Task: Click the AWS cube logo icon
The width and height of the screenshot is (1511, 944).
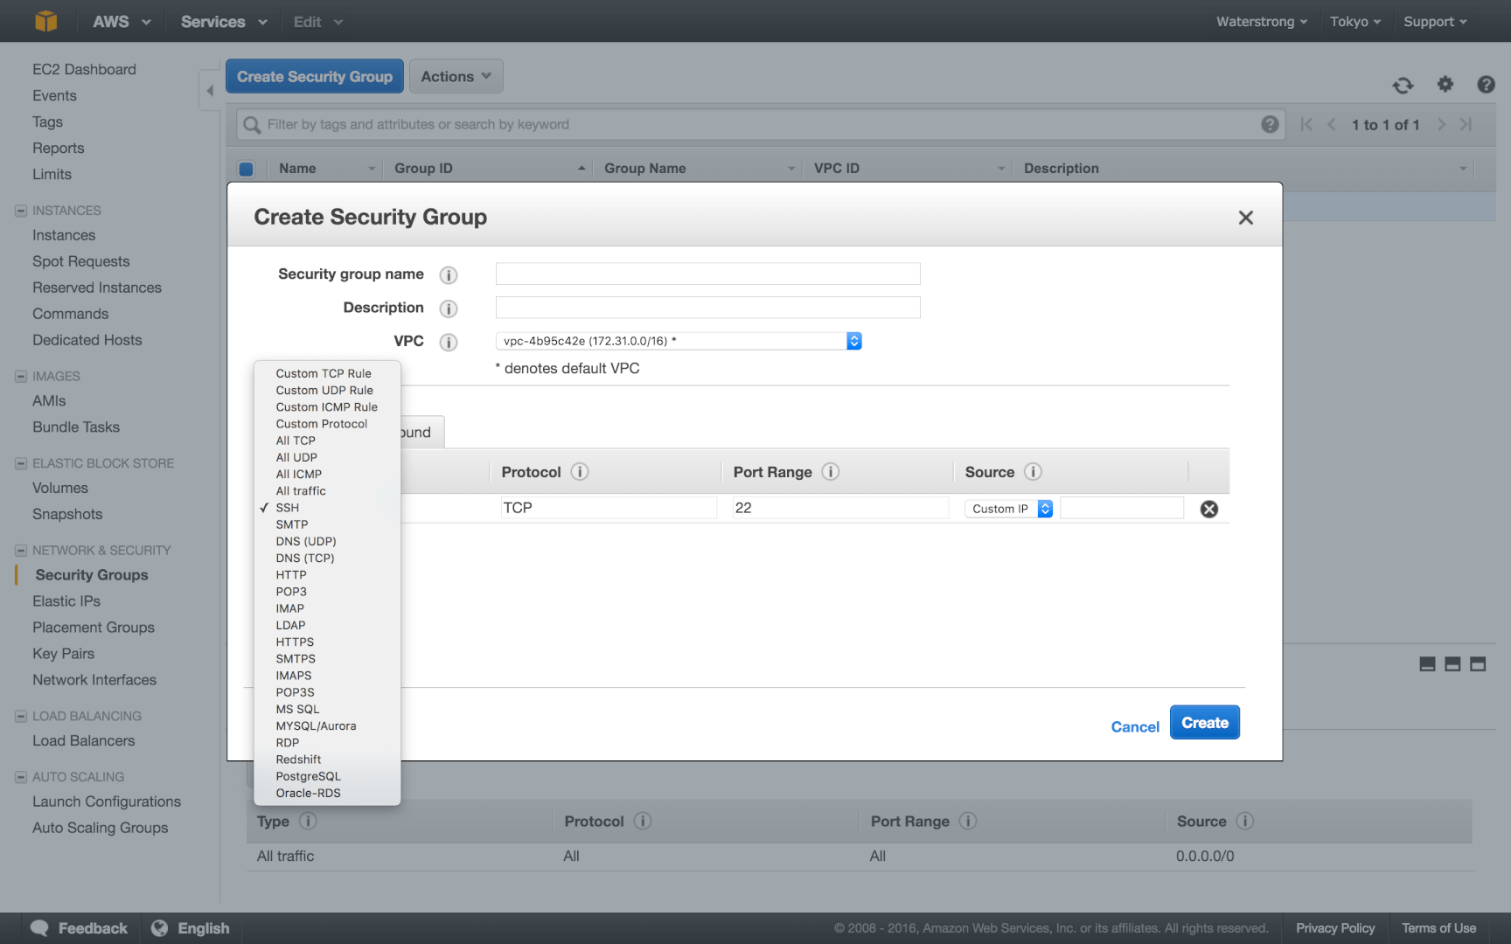Action: click(45, 21)
